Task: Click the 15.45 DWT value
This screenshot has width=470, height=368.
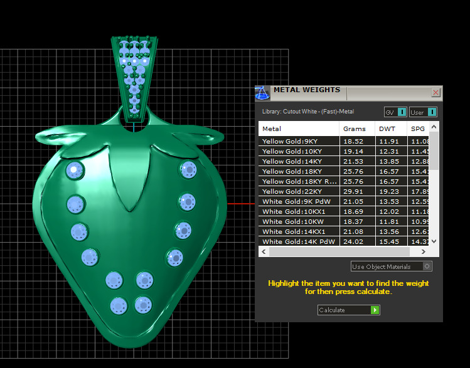Action: [x=389, y=241]
